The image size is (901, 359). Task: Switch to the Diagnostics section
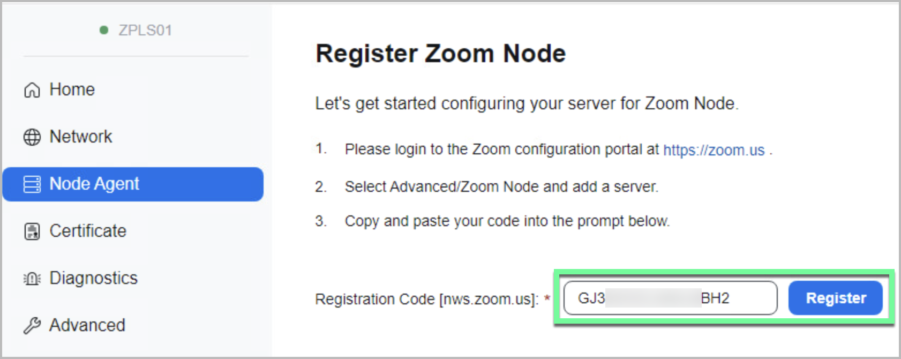pyautogui.click(x=93, y=278)
